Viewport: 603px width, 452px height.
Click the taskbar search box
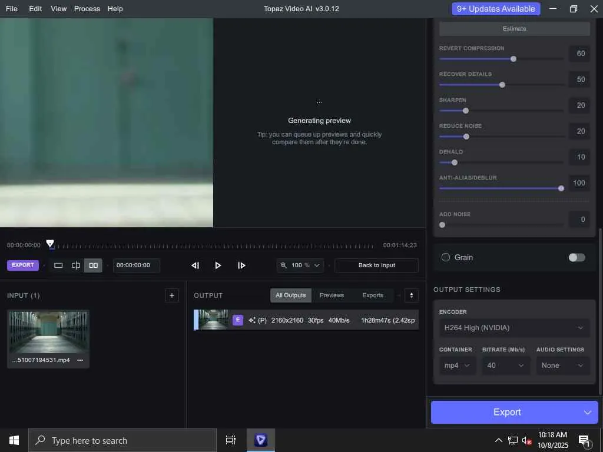click(122, 440)
